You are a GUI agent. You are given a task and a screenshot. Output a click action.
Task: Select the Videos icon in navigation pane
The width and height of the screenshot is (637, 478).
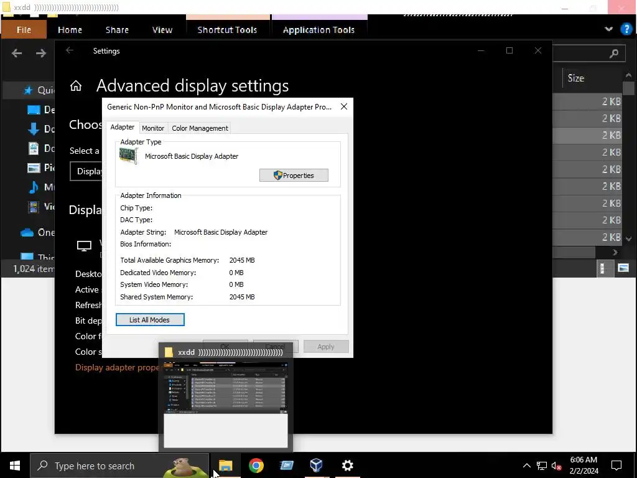click(x=34, y=207)
